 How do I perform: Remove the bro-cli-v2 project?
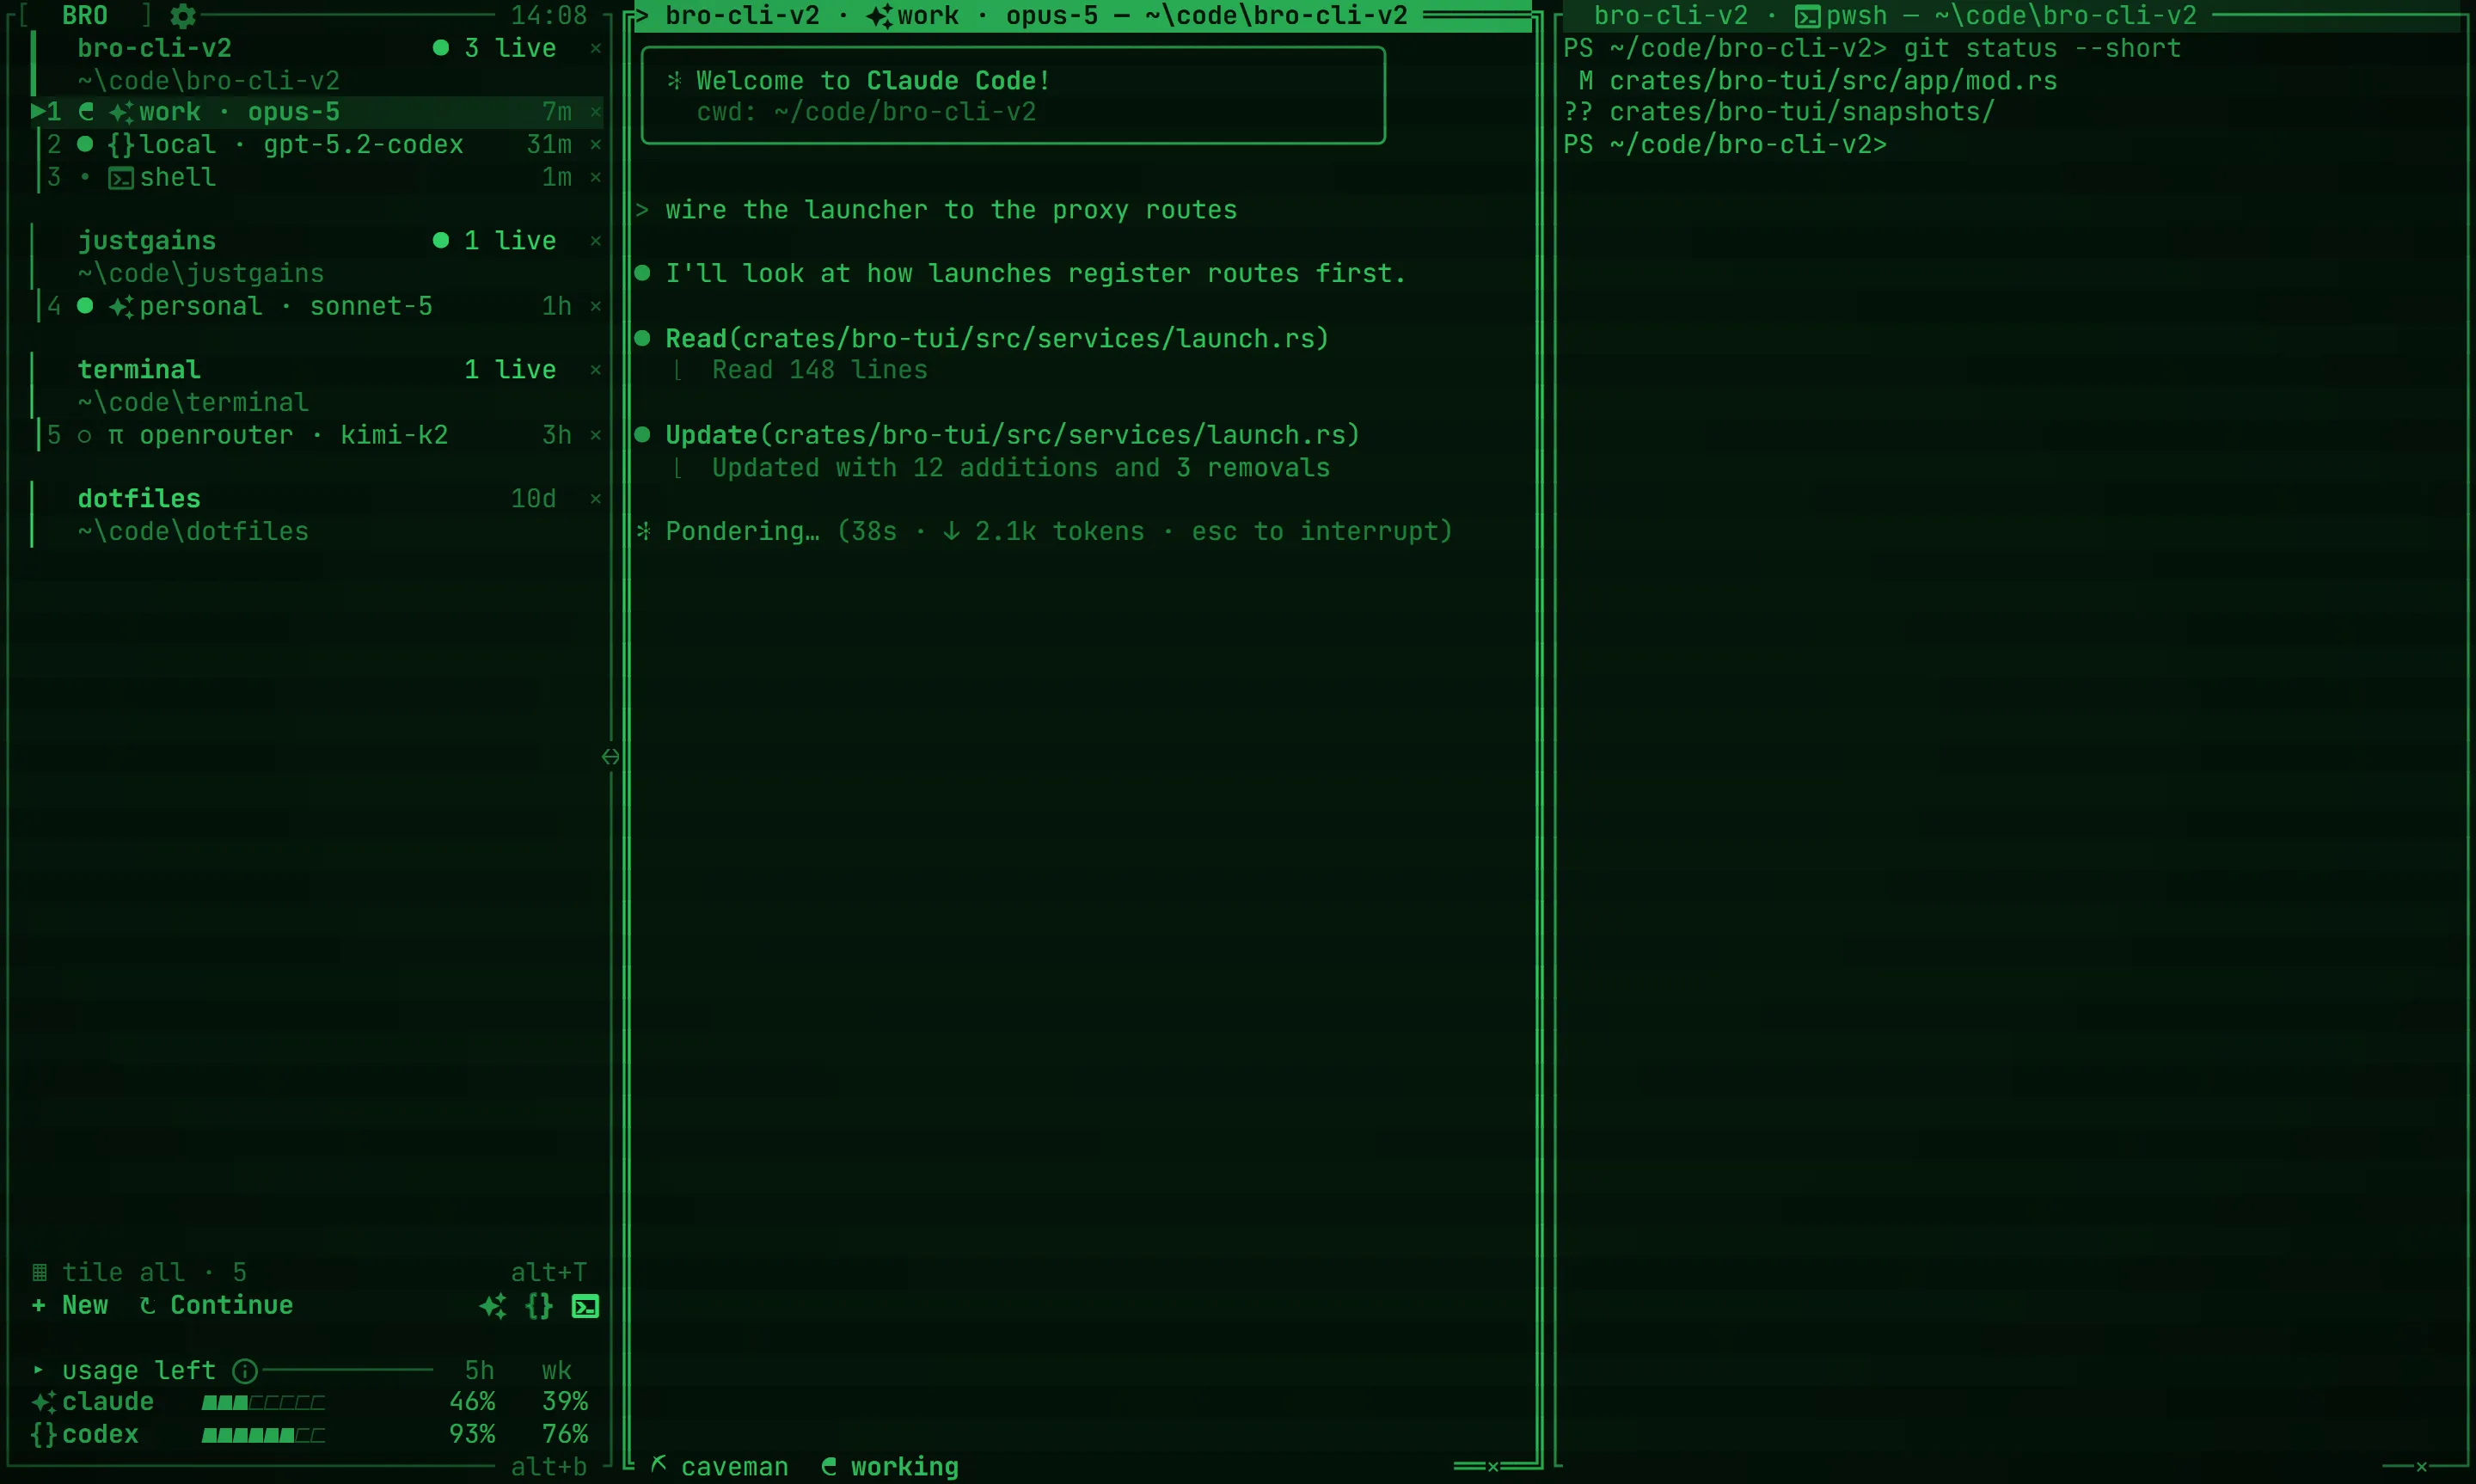click(596, 48)
